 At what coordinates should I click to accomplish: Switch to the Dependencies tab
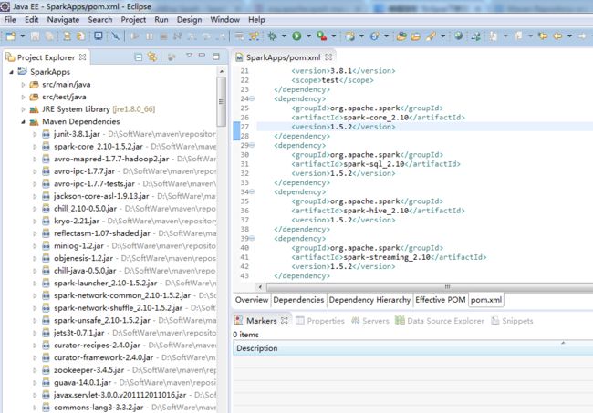(298, 300)
